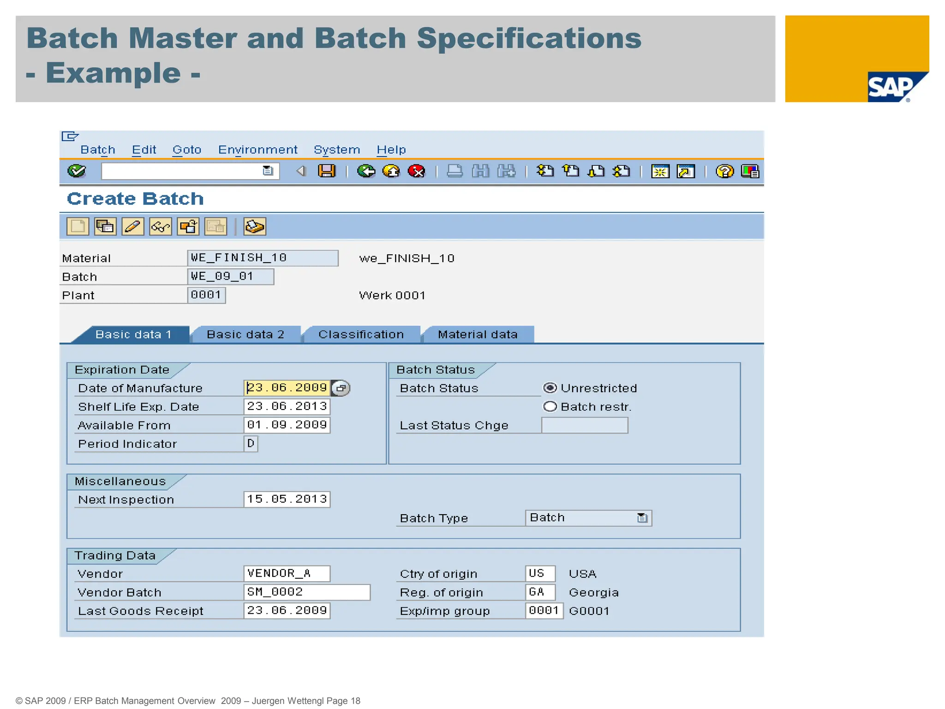Click the collapse command field triangle
The width and height of the screenshot is (945, 709).
(301, 171)
